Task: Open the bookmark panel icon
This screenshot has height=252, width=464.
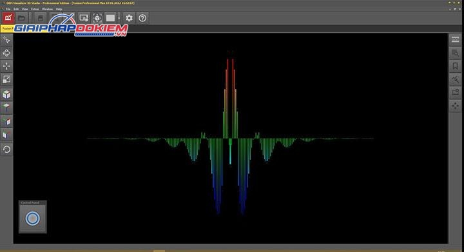Action: pos(455,66)
